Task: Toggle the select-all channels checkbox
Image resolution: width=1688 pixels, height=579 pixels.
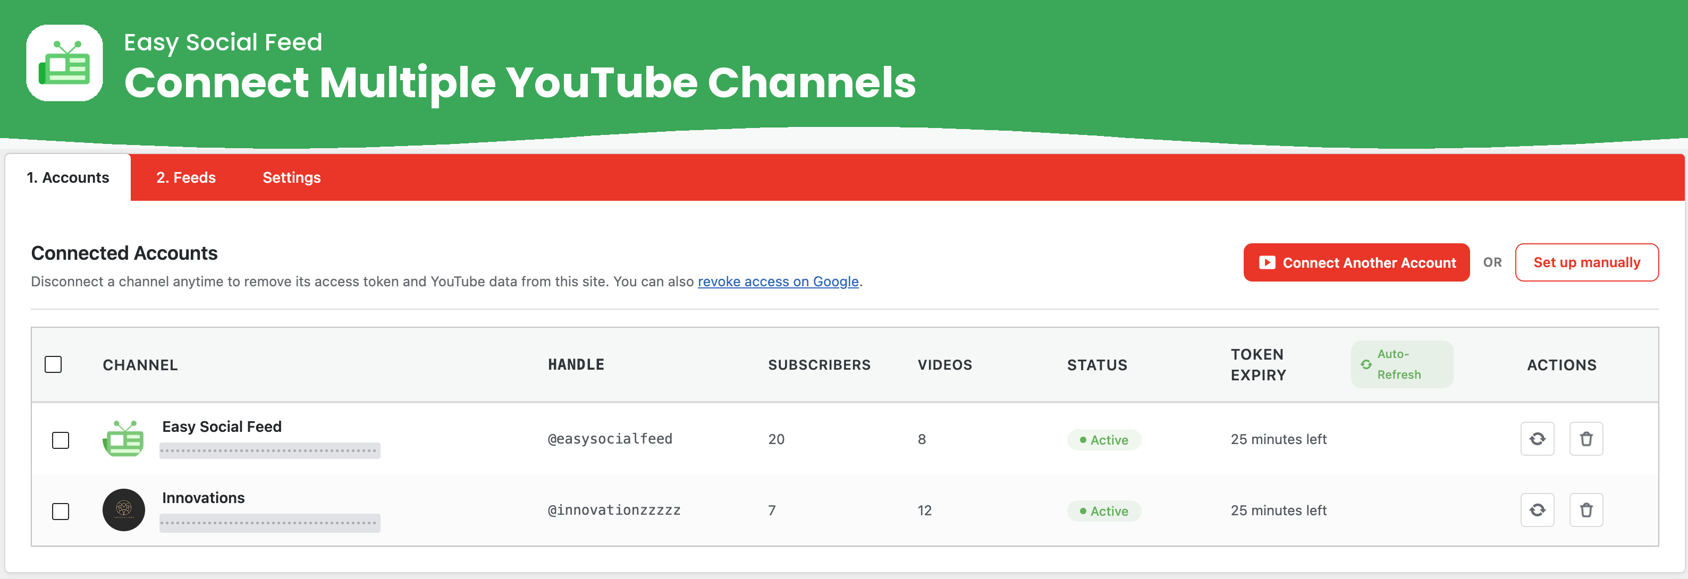Action: coord(53,364)
